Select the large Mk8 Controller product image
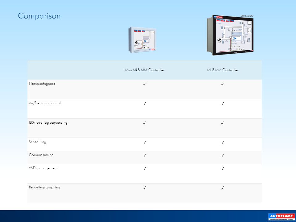 (x=230, y=35)
